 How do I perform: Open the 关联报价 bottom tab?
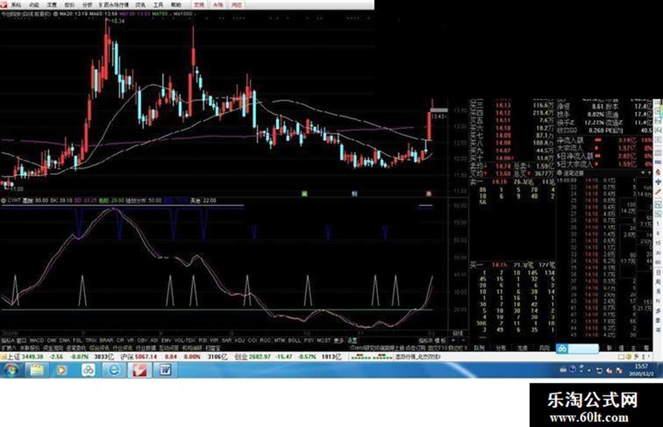pos(29,348)
